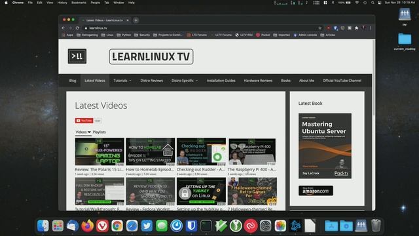Open Terminal from the Dock
Screen dimensions: 419x236
[x=206, y=226]
